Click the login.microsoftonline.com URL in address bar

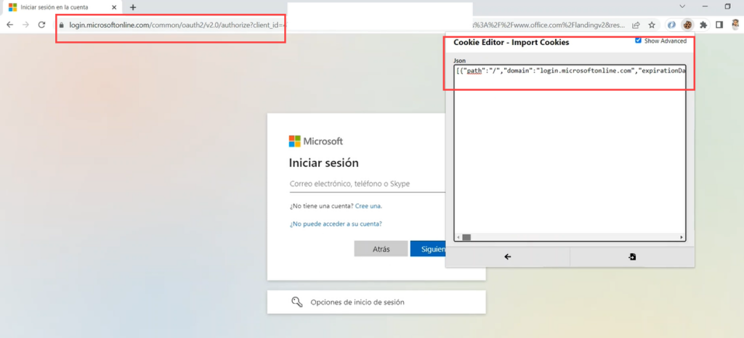pyautogui.click(x=177, y=25)
